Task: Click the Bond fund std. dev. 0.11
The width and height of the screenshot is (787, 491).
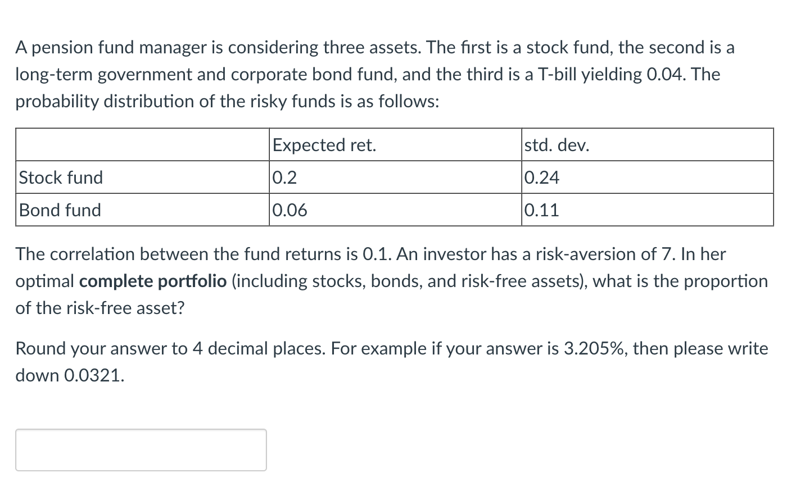Action: click(541, 210)
